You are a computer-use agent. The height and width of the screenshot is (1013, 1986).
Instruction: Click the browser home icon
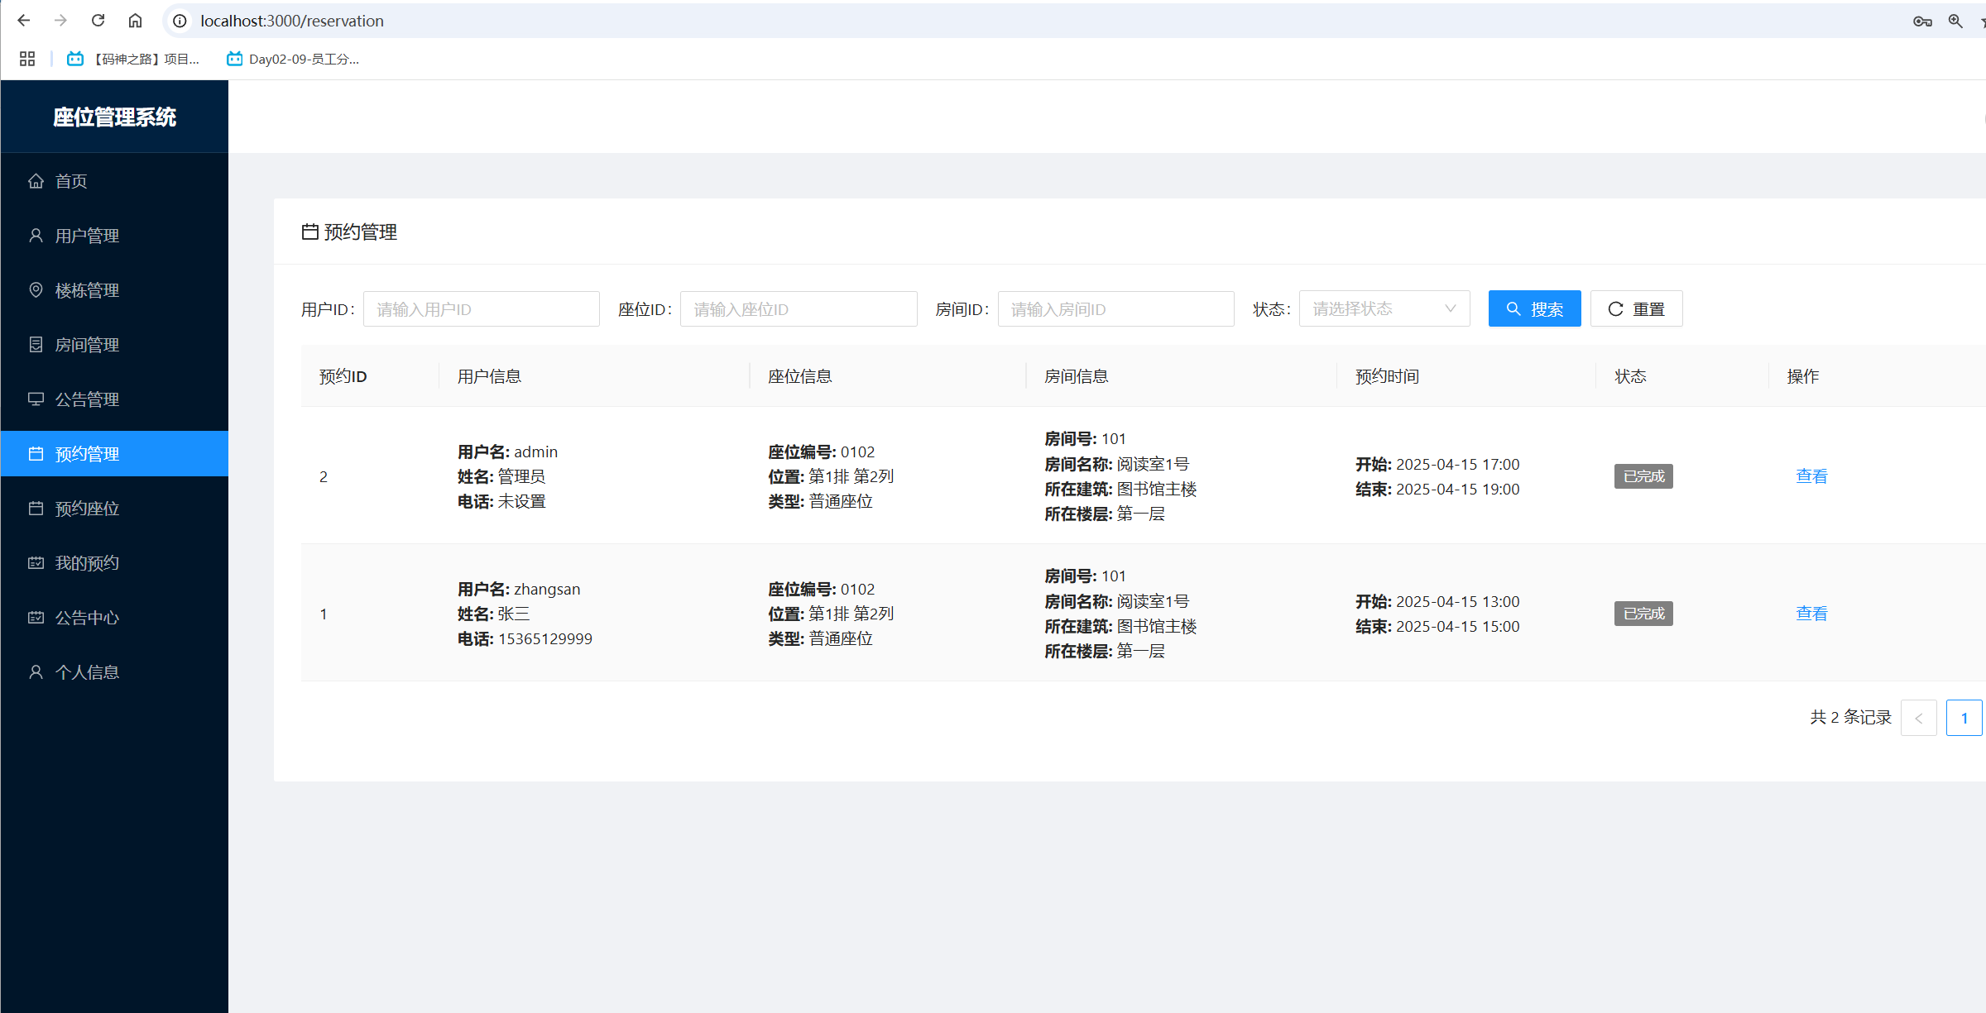point(135,21)
